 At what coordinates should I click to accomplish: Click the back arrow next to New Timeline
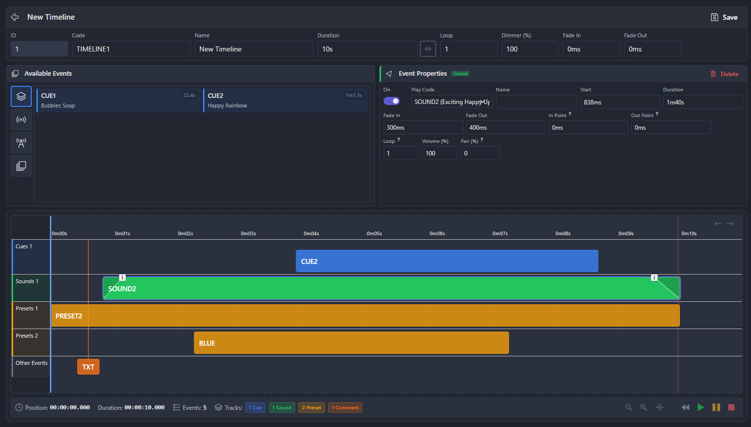pos(14,17)
